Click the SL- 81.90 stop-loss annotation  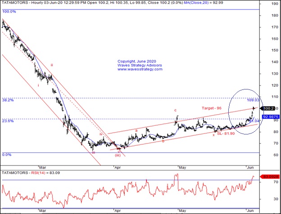click(x=226, y=134)
